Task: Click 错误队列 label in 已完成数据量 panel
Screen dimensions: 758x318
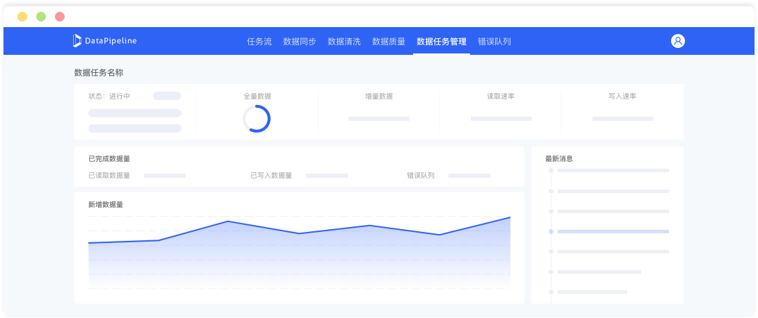Action: (x=421, y=176)
